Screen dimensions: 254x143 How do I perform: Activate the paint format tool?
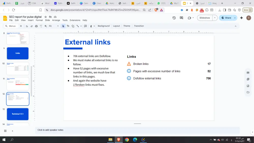tap(41, 26)
